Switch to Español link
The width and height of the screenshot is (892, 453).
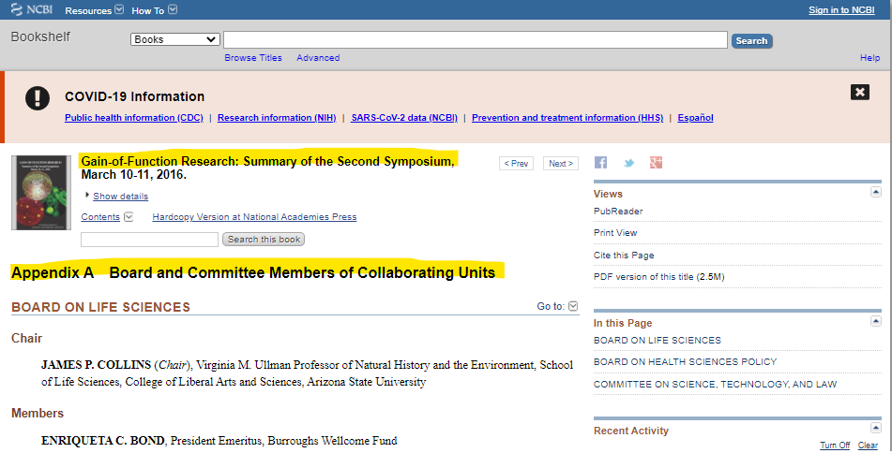coord(695,118)
